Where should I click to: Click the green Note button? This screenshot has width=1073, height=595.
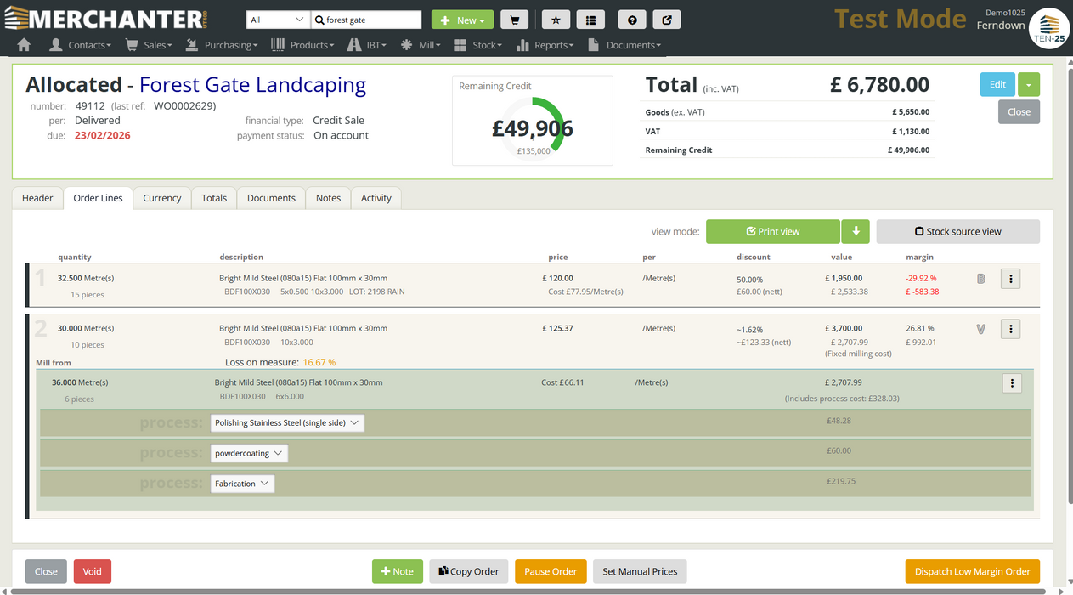(397, 571)
